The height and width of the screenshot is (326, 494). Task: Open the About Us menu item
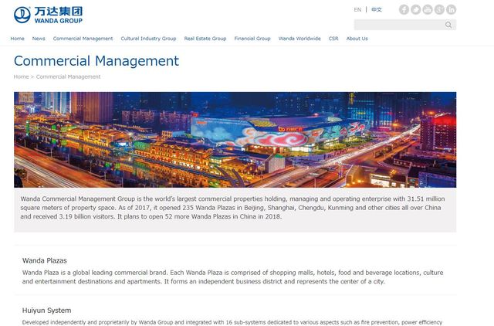(x=357, y=39)
